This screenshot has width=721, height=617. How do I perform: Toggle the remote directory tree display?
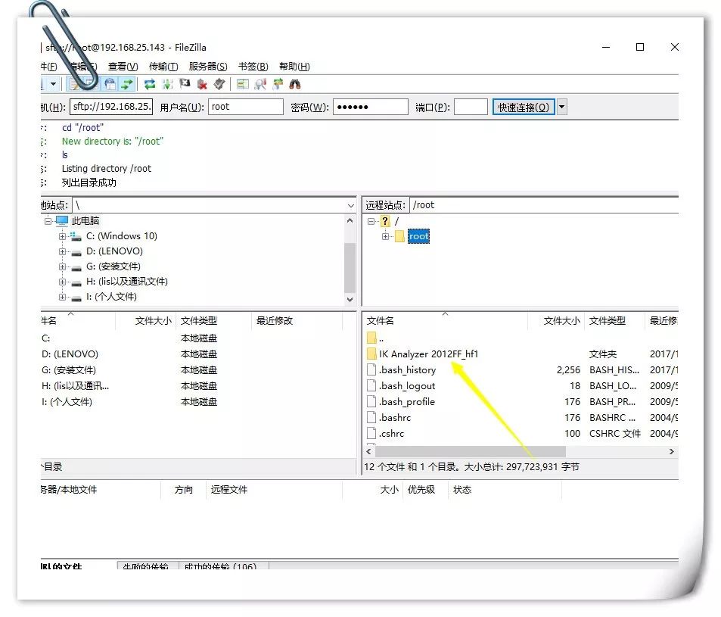pyautogui.click(x=110, y=84)
